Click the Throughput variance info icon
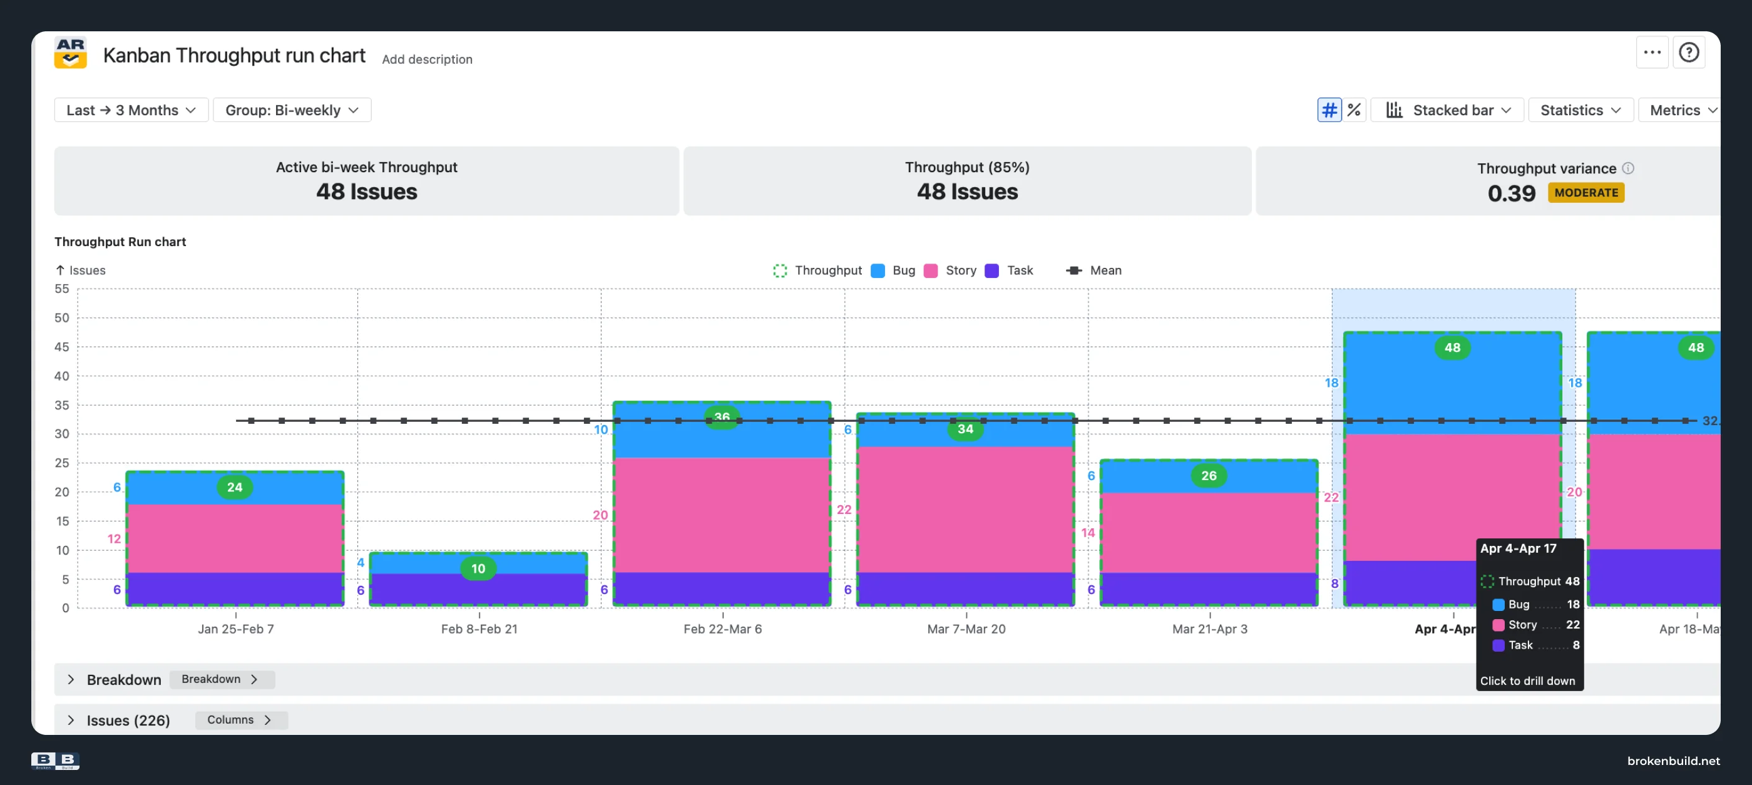The width and height of the screenshot is (1752, 785). click(1627, 168)
